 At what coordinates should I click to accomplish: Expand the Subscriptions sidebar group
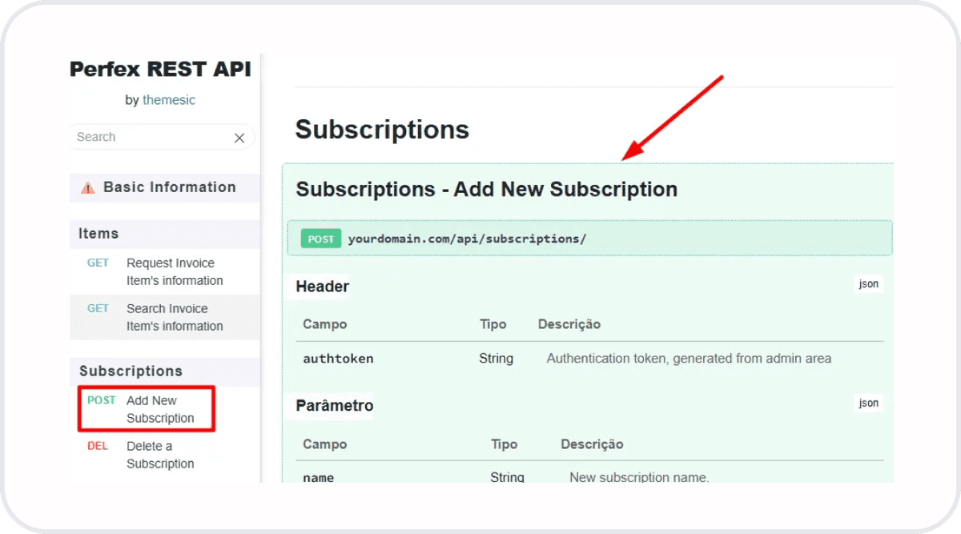[x=164, y=371]
